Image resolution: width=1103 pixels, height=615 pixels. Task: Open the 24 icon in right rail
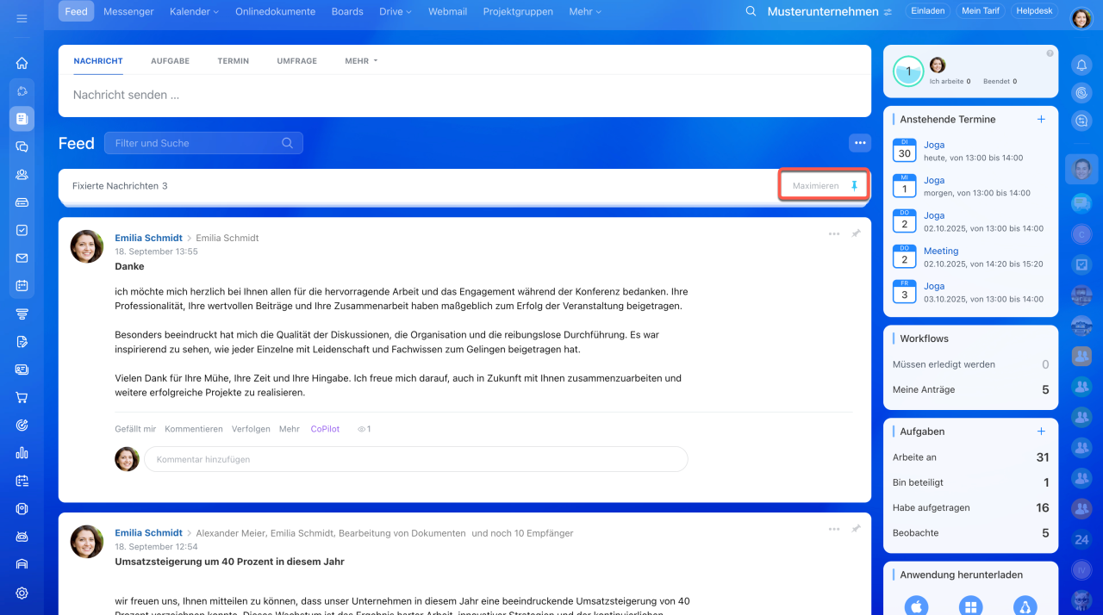coord(1081,540)
